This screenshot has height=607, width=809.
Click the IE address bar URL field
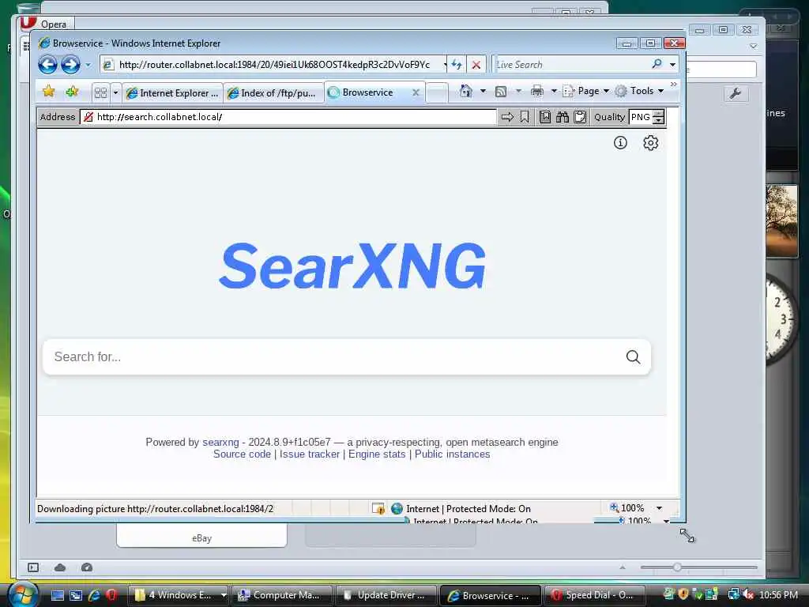(x=273, y=65)
